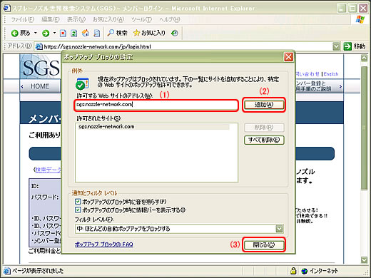The height and width of the screenshot is (278, 371).
Task: Open the address bar dropdown arrow
Action: pyautogui.click(x=336, y=46)
